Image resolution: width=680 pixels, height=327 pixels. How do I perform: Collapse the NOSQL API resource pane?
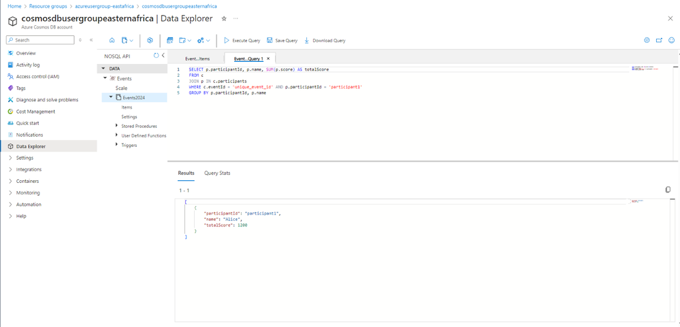click(x=163, y=56)
